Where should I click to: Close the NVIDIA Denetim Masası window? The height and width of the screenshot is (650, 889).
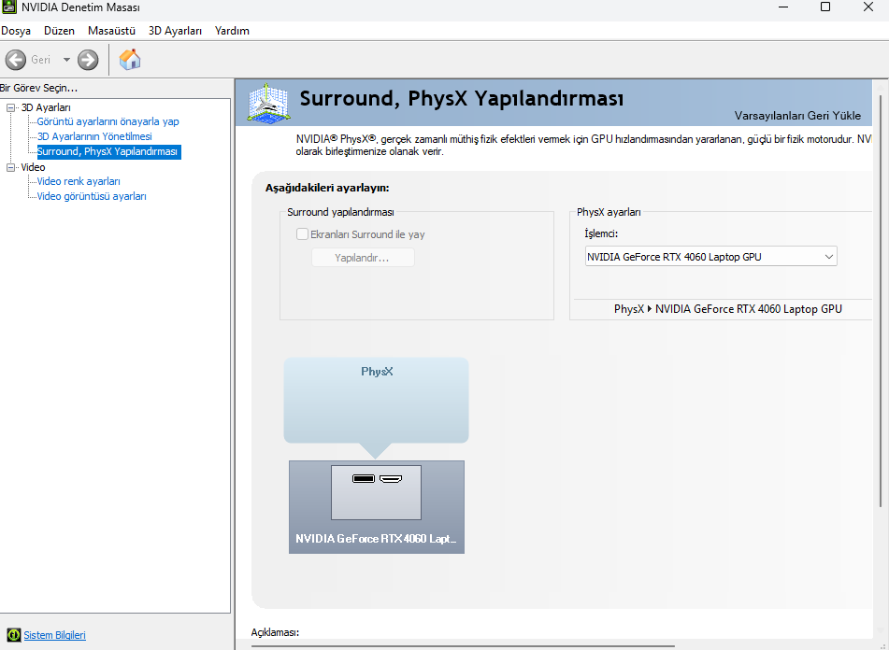tap(868, 7)
